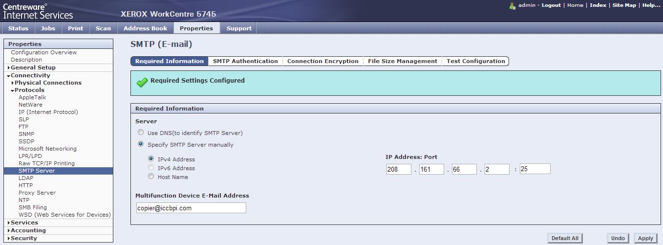Open Microsoft Networking settings

(x=47, y=149)
